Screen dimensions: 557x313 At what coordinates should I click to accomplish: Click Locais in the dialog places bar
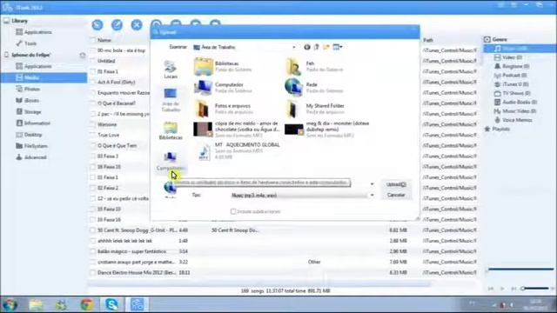[171, 70]
